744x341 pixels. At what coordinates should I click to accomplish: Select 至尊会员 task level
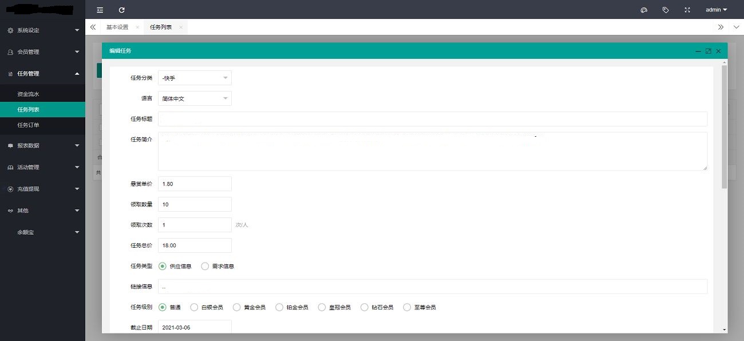[x=420, y=307]
